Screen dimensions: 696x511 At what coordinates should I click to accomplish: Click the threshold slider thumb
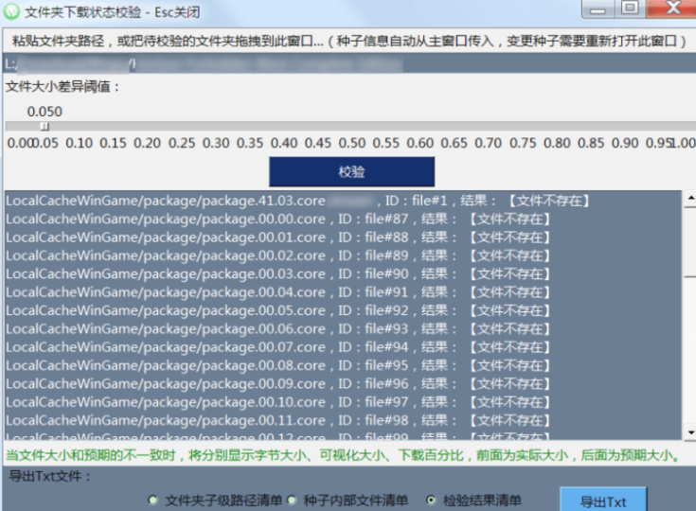(x=44, y=126)
